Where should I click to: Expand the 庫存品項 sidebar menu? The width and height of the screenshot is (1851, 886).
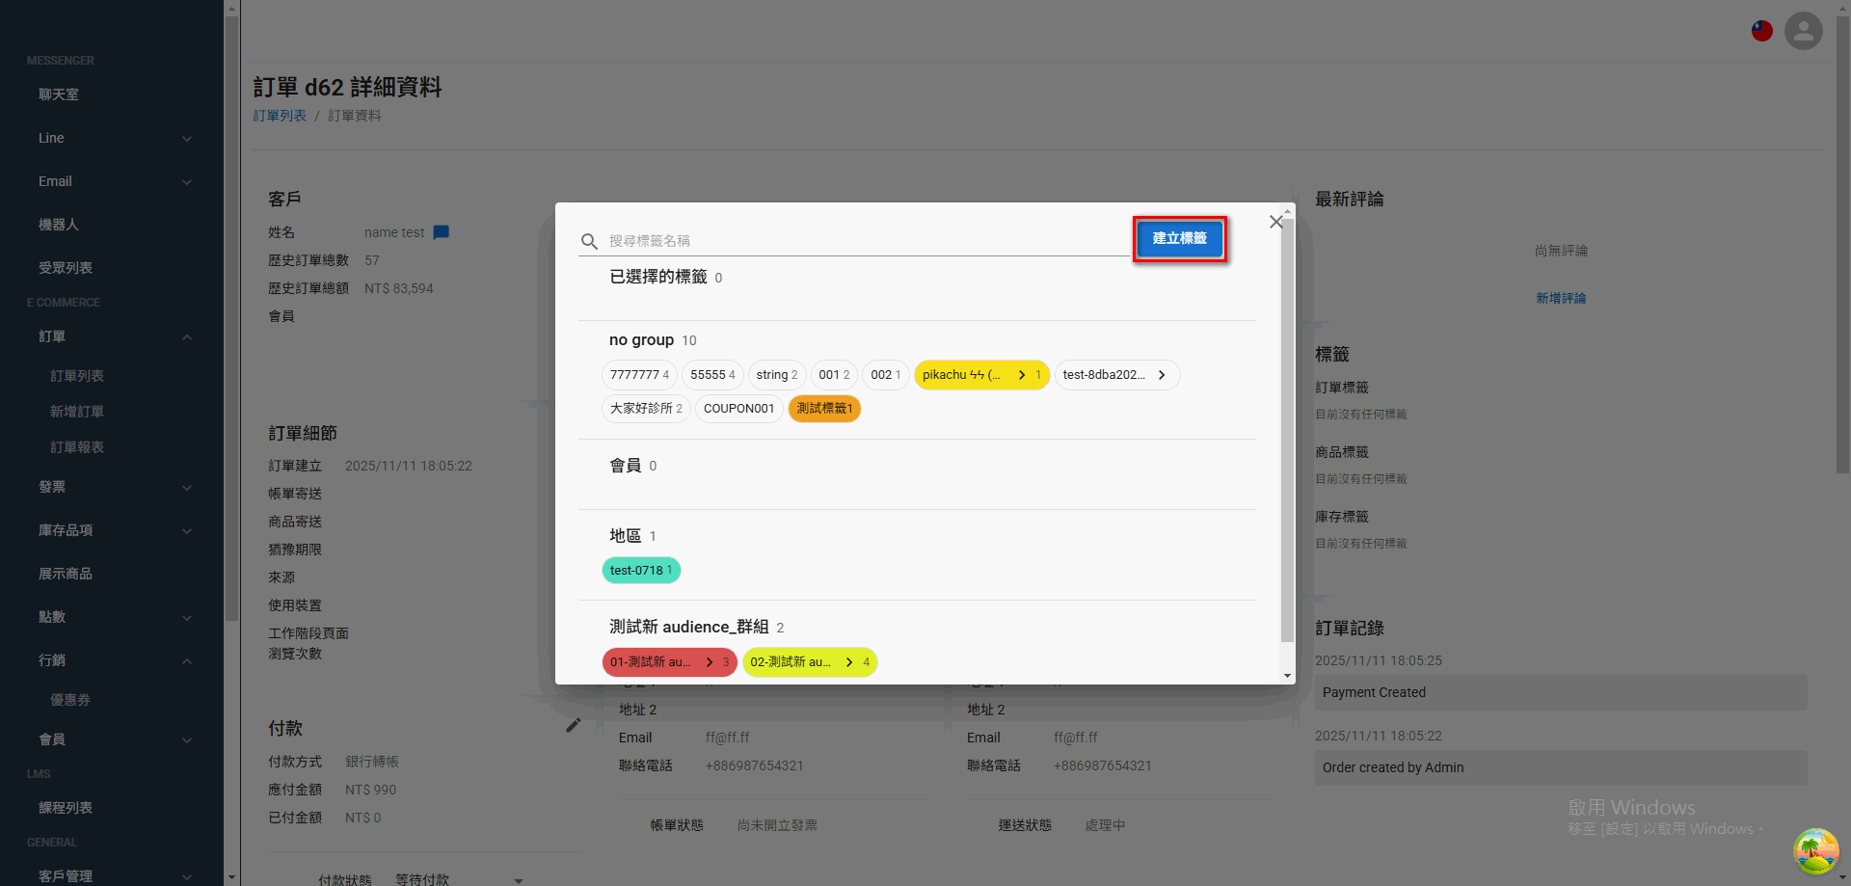click(187, 531)
